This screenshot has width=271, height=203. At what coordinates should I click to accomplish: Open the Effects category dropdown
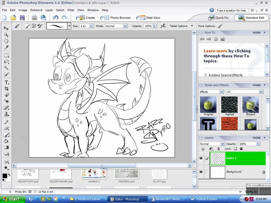pos(211,92)
